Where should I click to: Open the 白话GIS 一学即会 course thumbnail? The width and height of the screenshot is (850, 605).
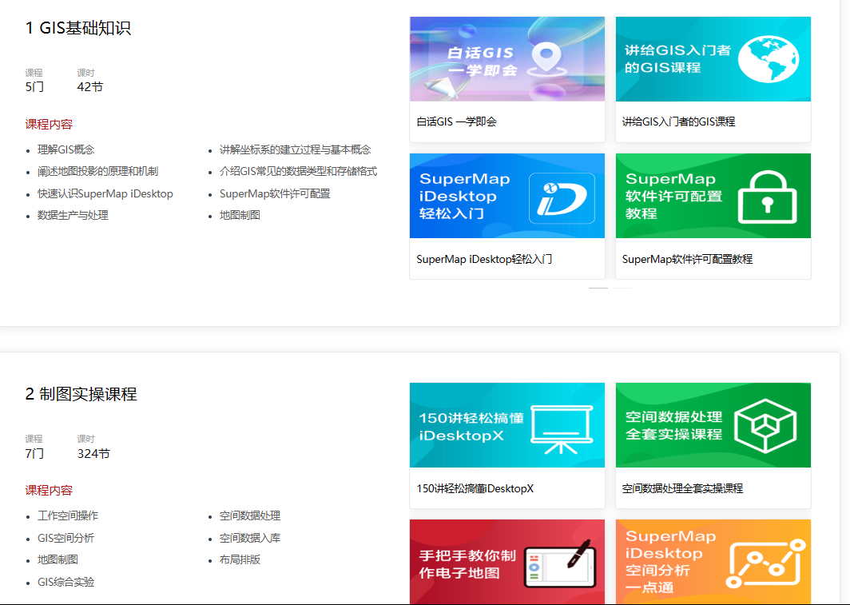coord(506,59)
